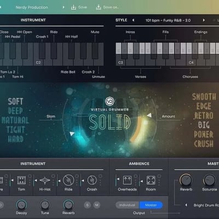Go to next preset after Nerdy Production

pos(64,7)
